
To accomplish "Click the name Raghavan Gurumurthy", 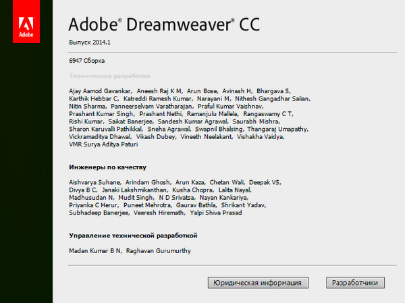I will coord(159,251).
